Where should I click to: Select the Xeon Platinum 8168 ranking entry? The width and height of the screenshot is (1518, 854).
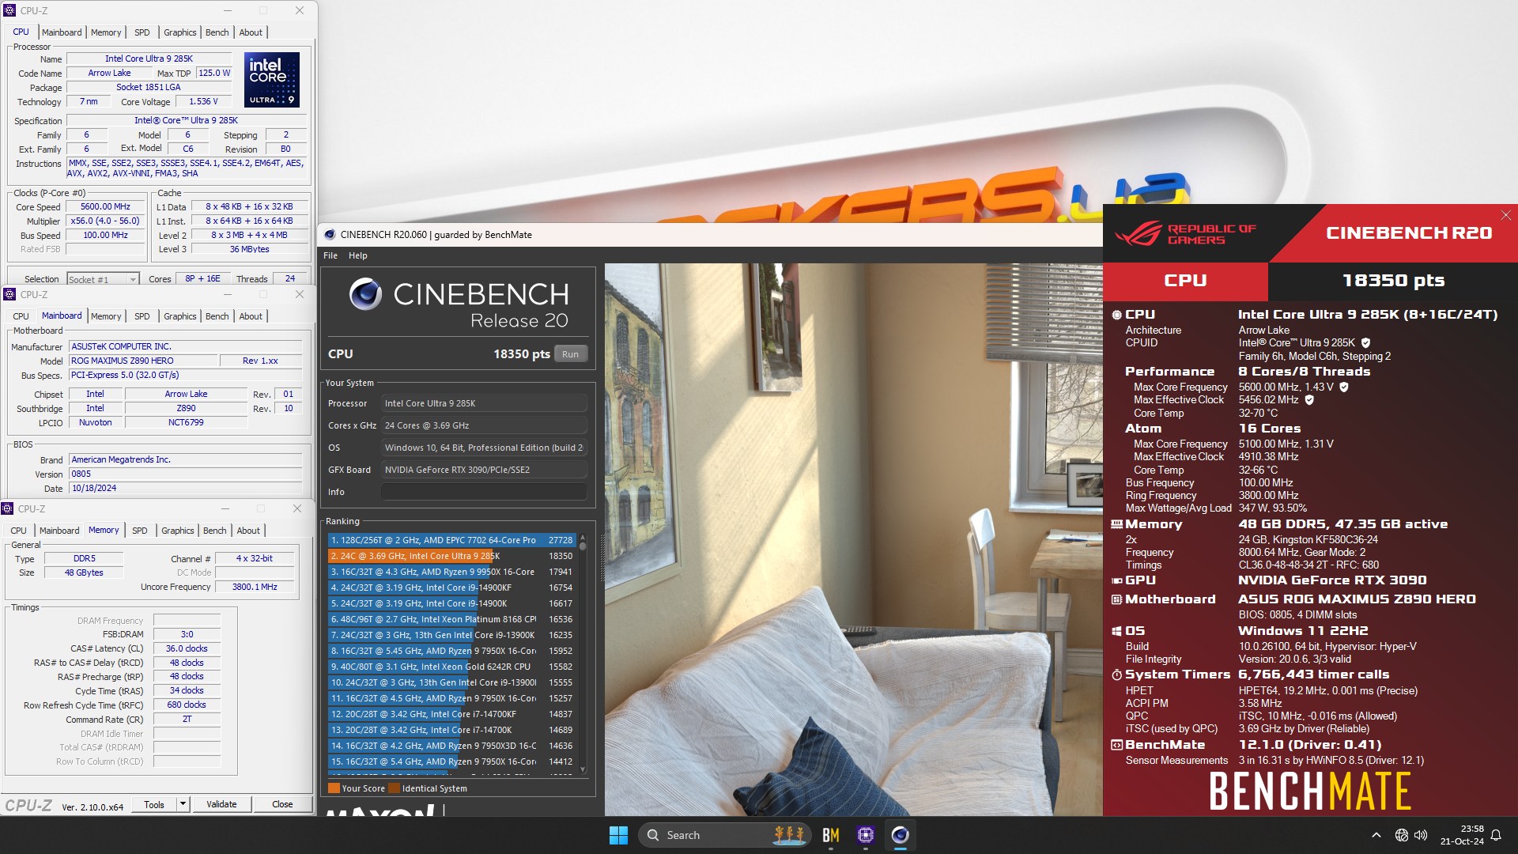[x=451, y=619]
